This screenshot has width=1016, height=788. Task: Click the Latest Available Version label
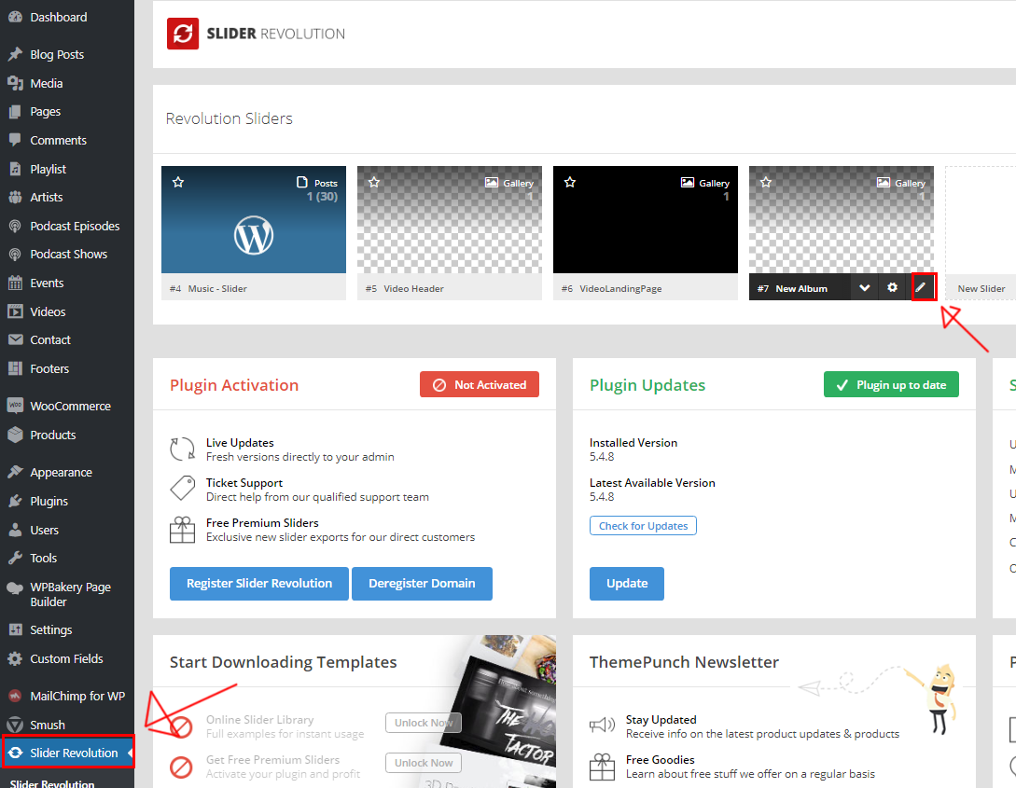click(x=652, y=483)
